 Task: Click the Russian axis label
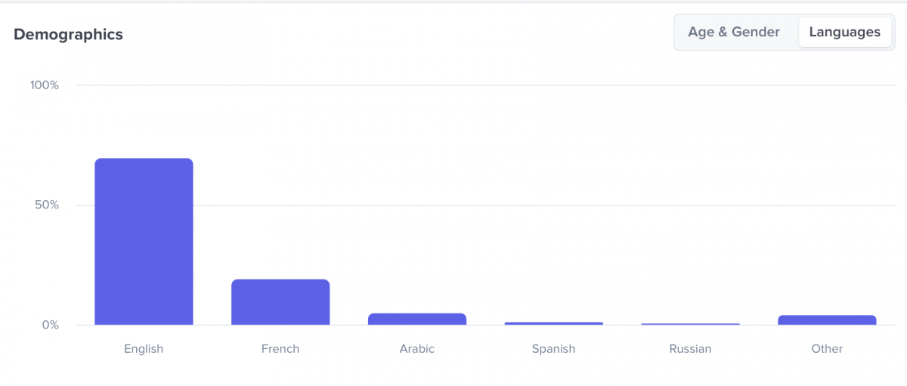click(x=690, y=349)
